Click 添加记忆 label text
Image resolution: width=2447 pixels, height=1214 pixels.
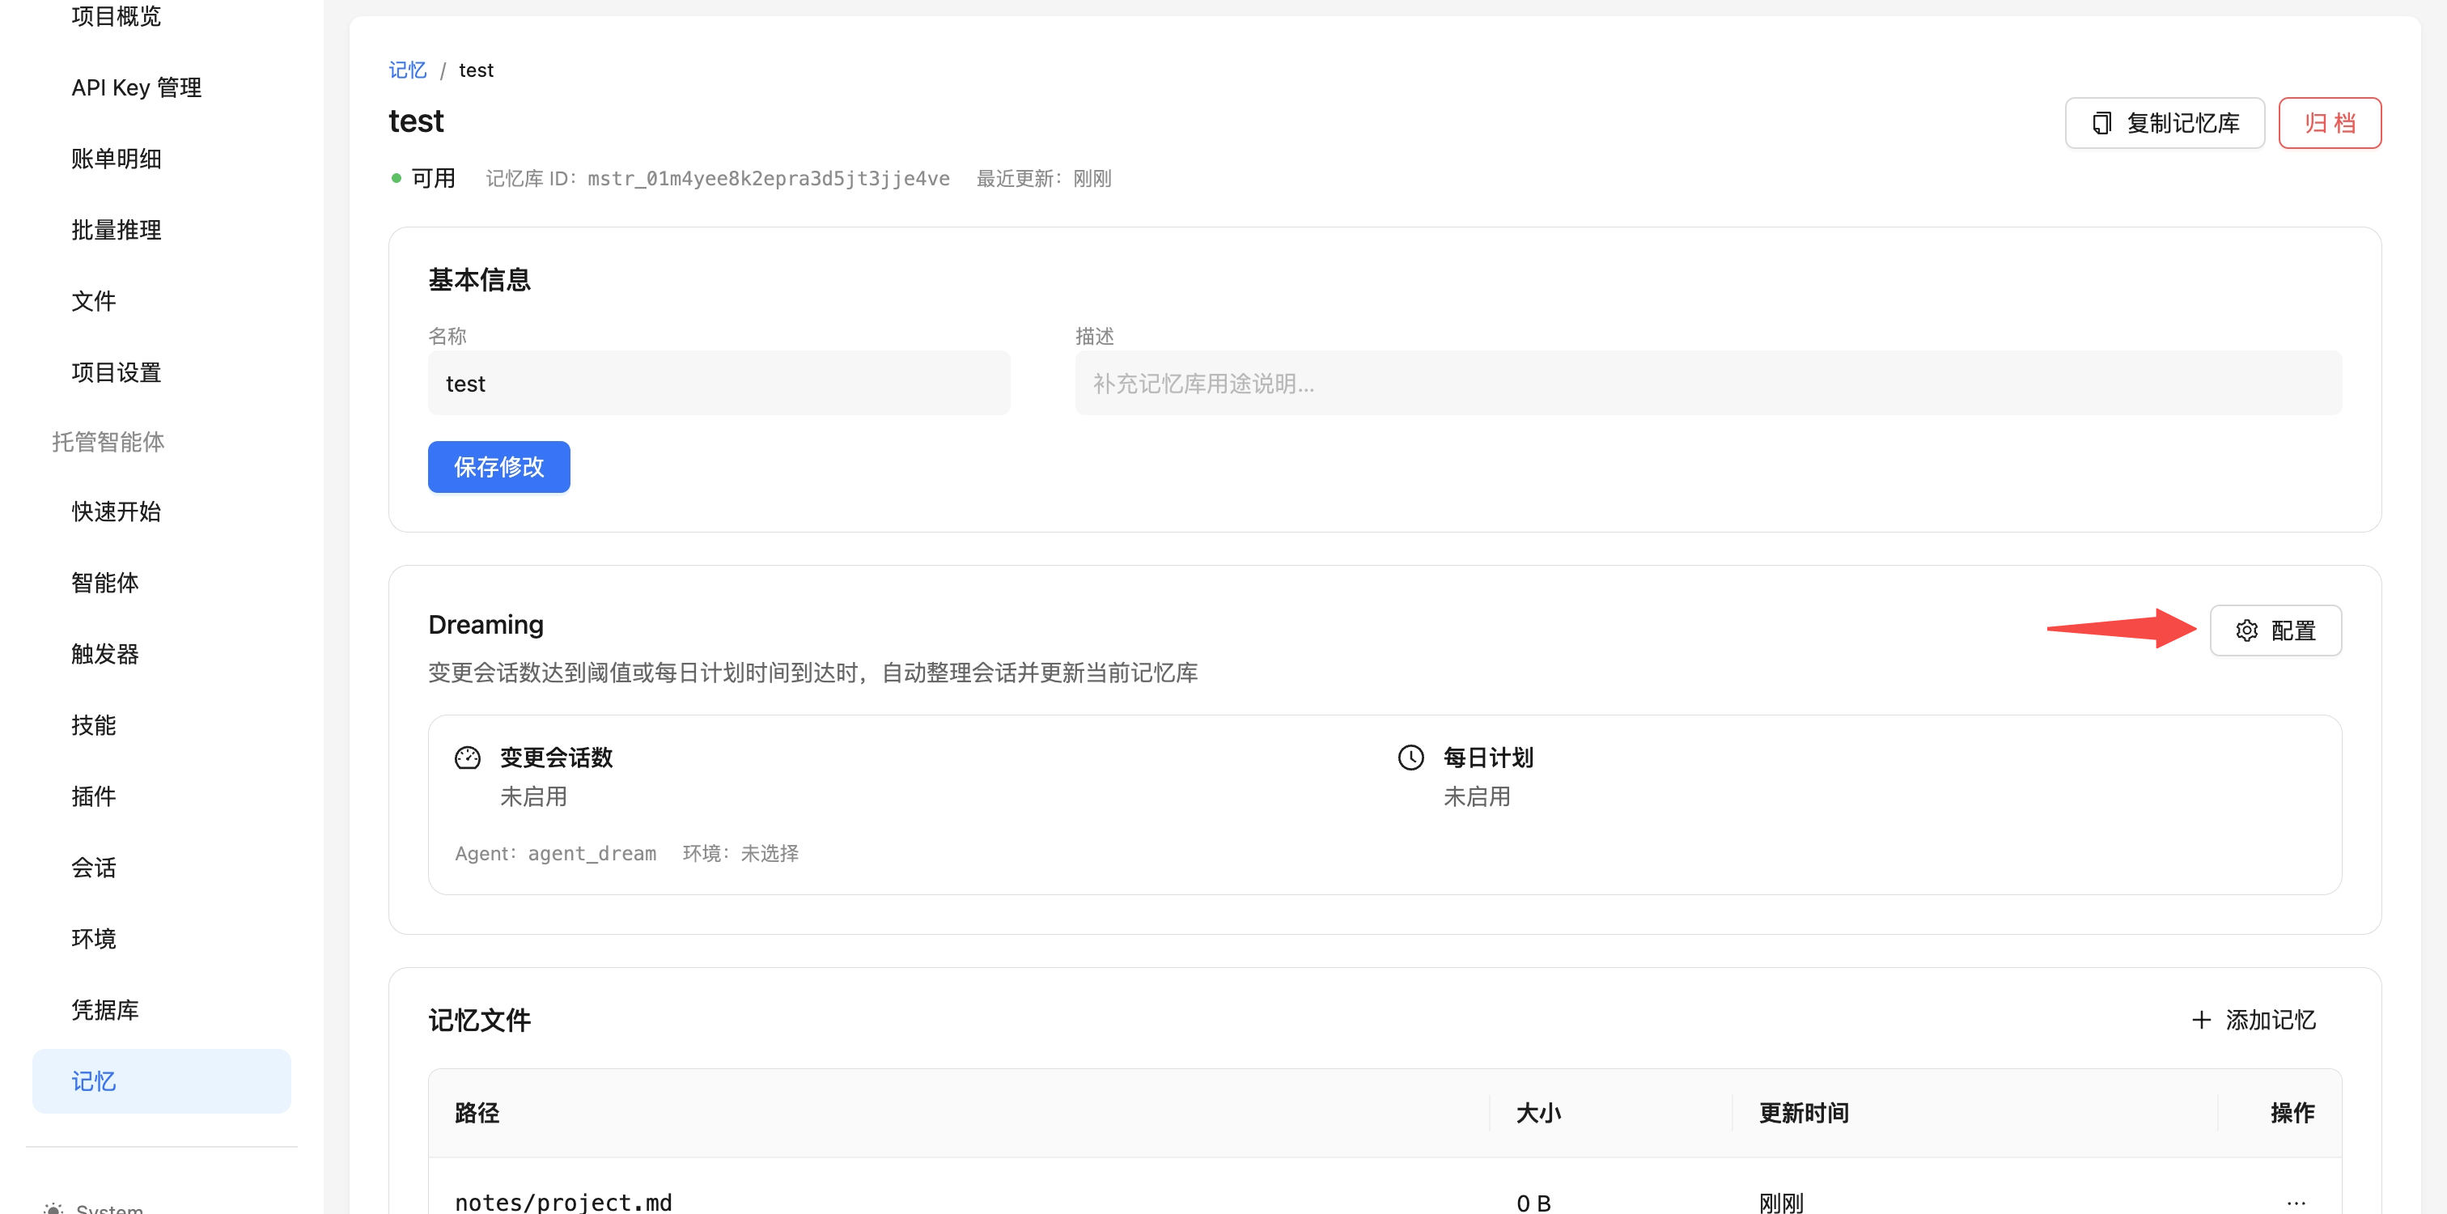[x=2271, y=1021]
